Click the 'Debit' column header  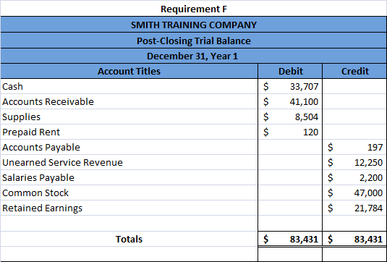click(290, 71)
